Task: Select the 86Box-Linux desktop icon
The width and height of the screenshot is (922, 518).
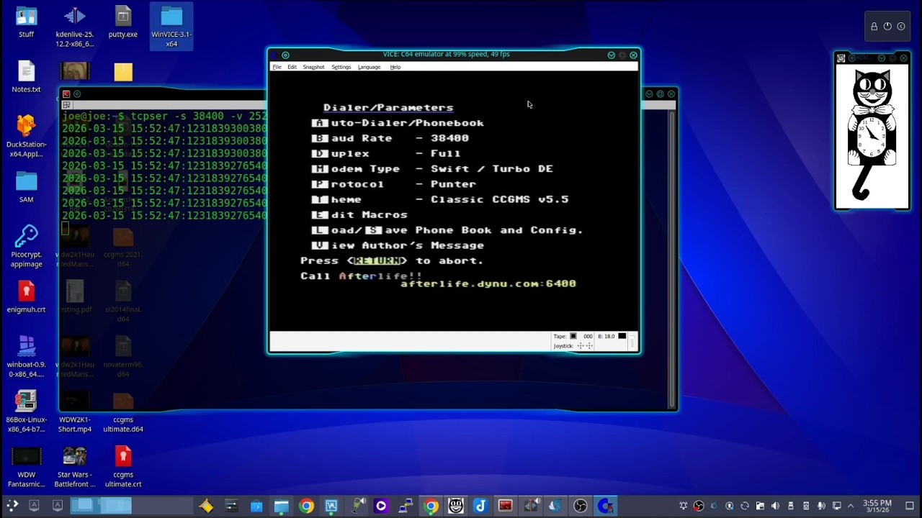Action: pos(26,412)
